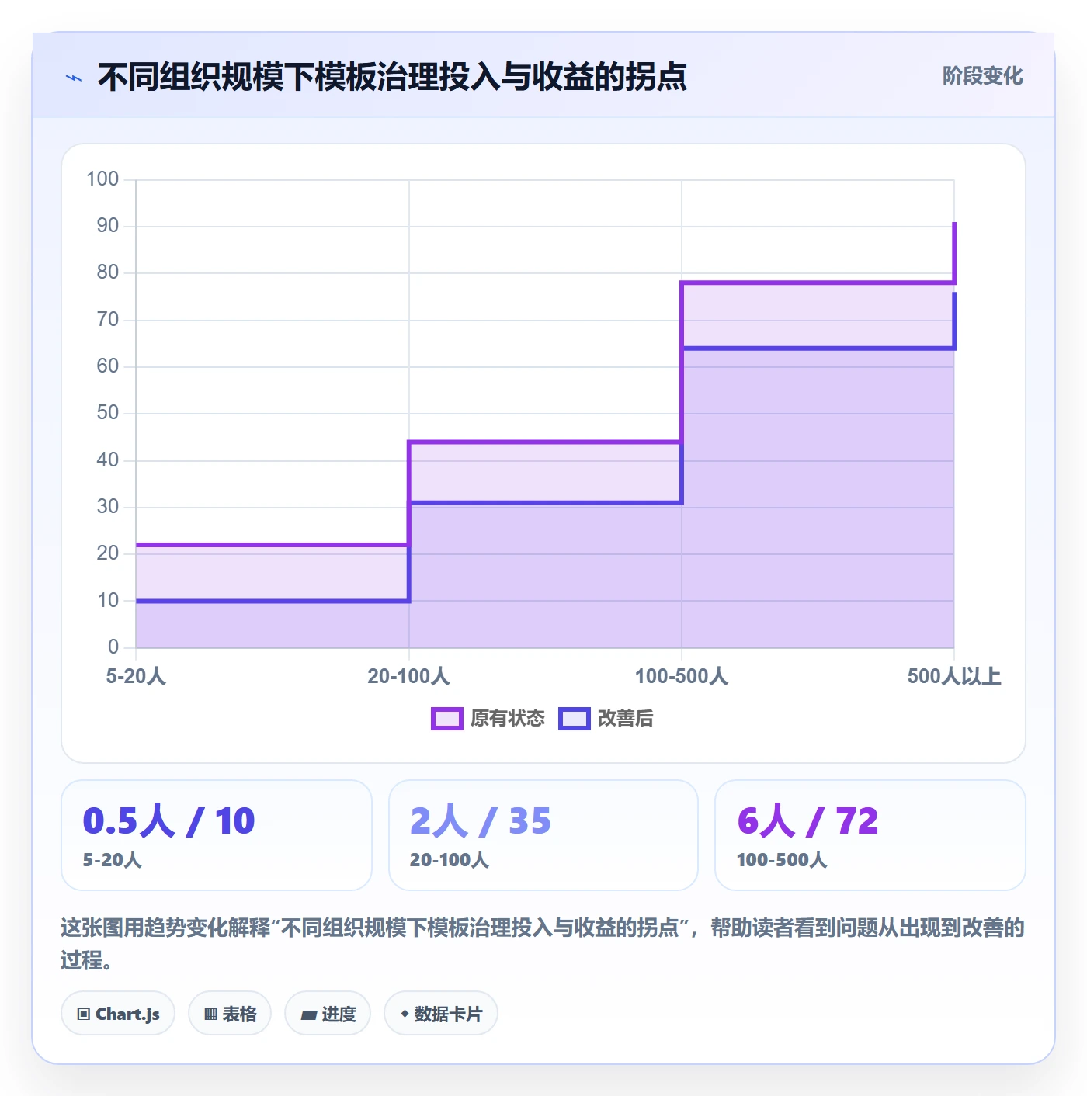Click the lightning icon beside the title
1087x1096 pixels.
pos(74,78)
